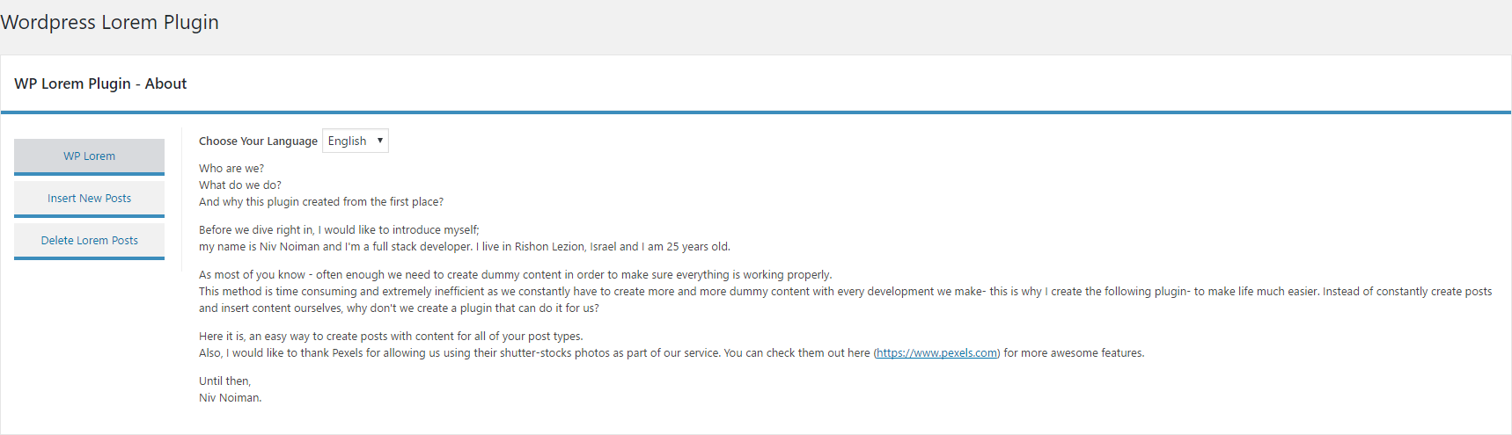This screenshot has width=1512, height=435.
Task: Go to Insert New Posts tab
Action: coord(89,199)
